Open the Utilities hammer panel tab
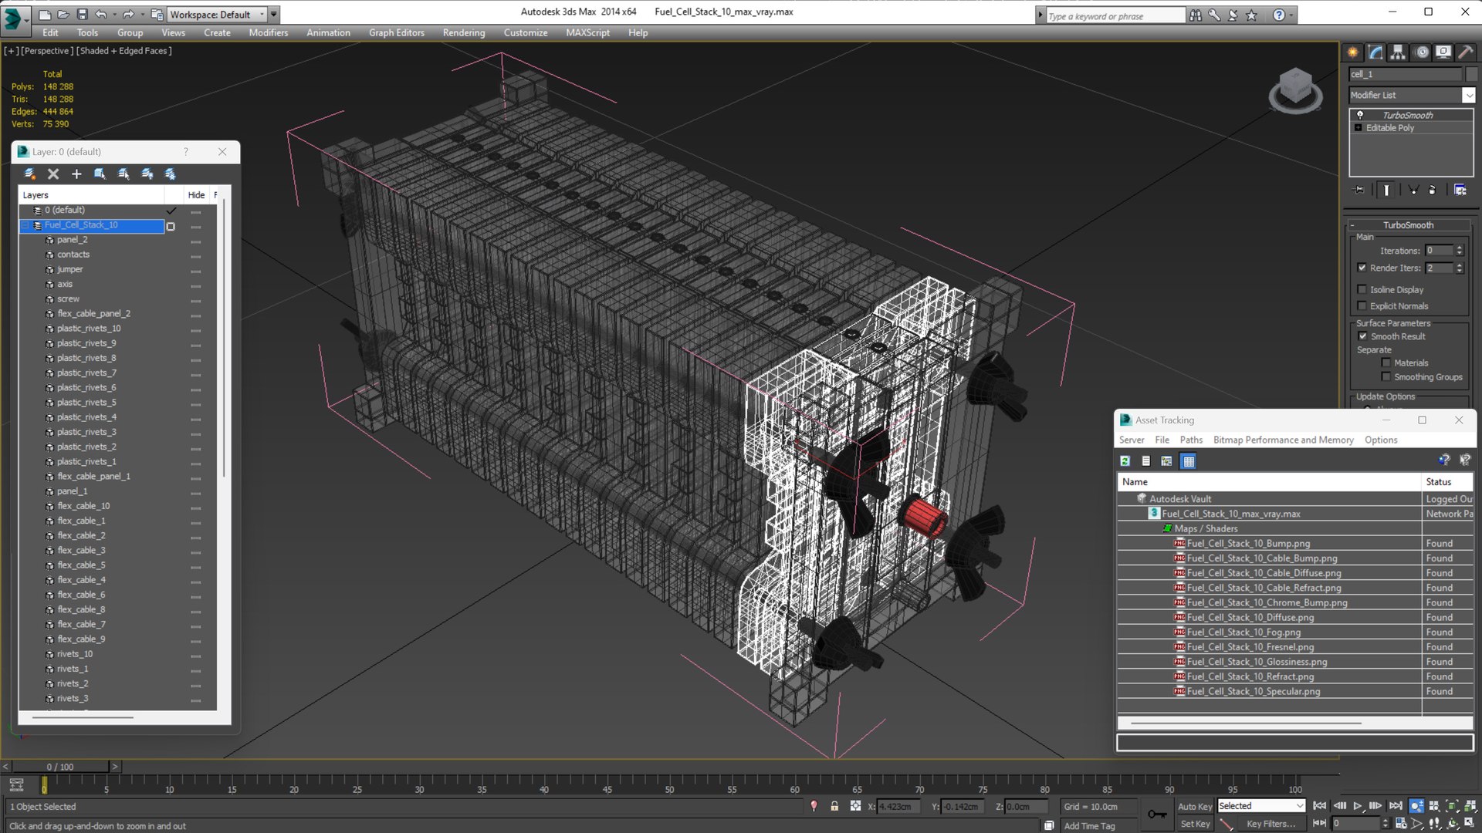 [1465, 52]
